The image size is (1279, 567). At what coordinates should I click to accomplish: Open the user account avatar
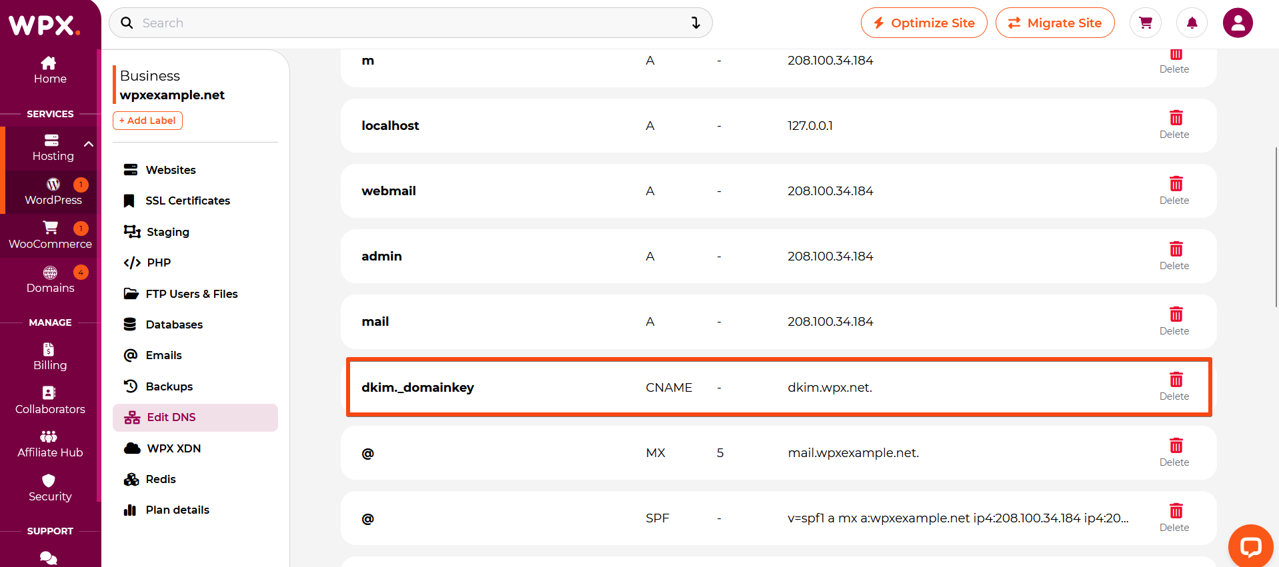(1238, 23)
